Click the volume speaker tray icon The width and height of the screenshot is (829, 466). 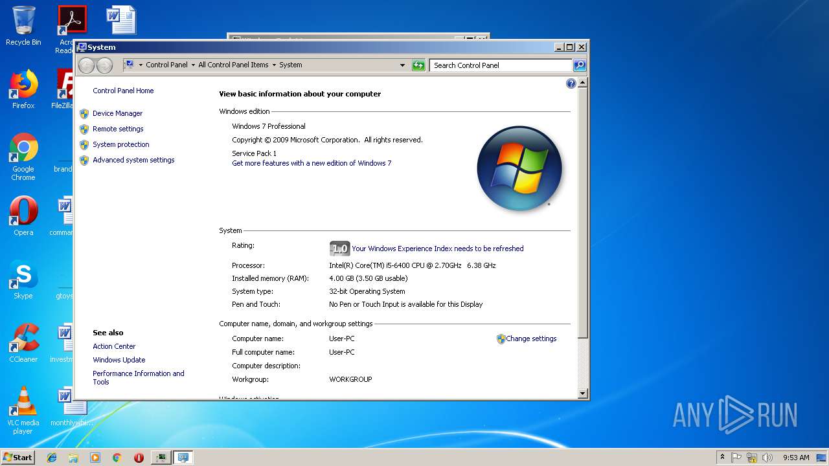point(767,458)
